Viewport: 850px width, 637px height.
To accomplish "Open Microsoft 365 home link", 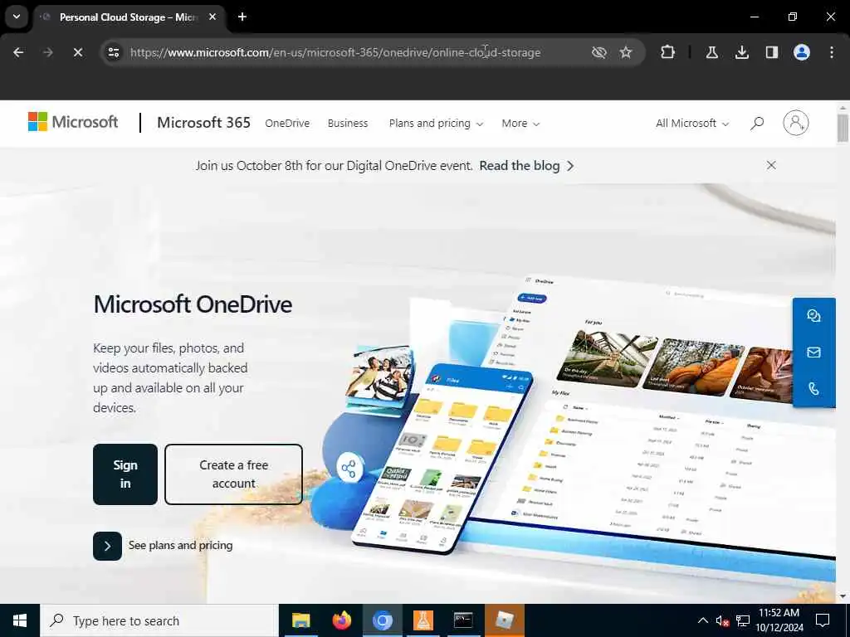I will coord(204,123).
